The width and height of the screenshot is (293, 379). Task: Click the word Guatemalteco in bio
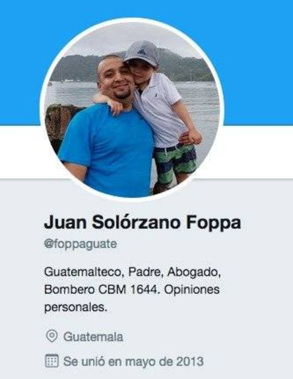click(84, 272)
